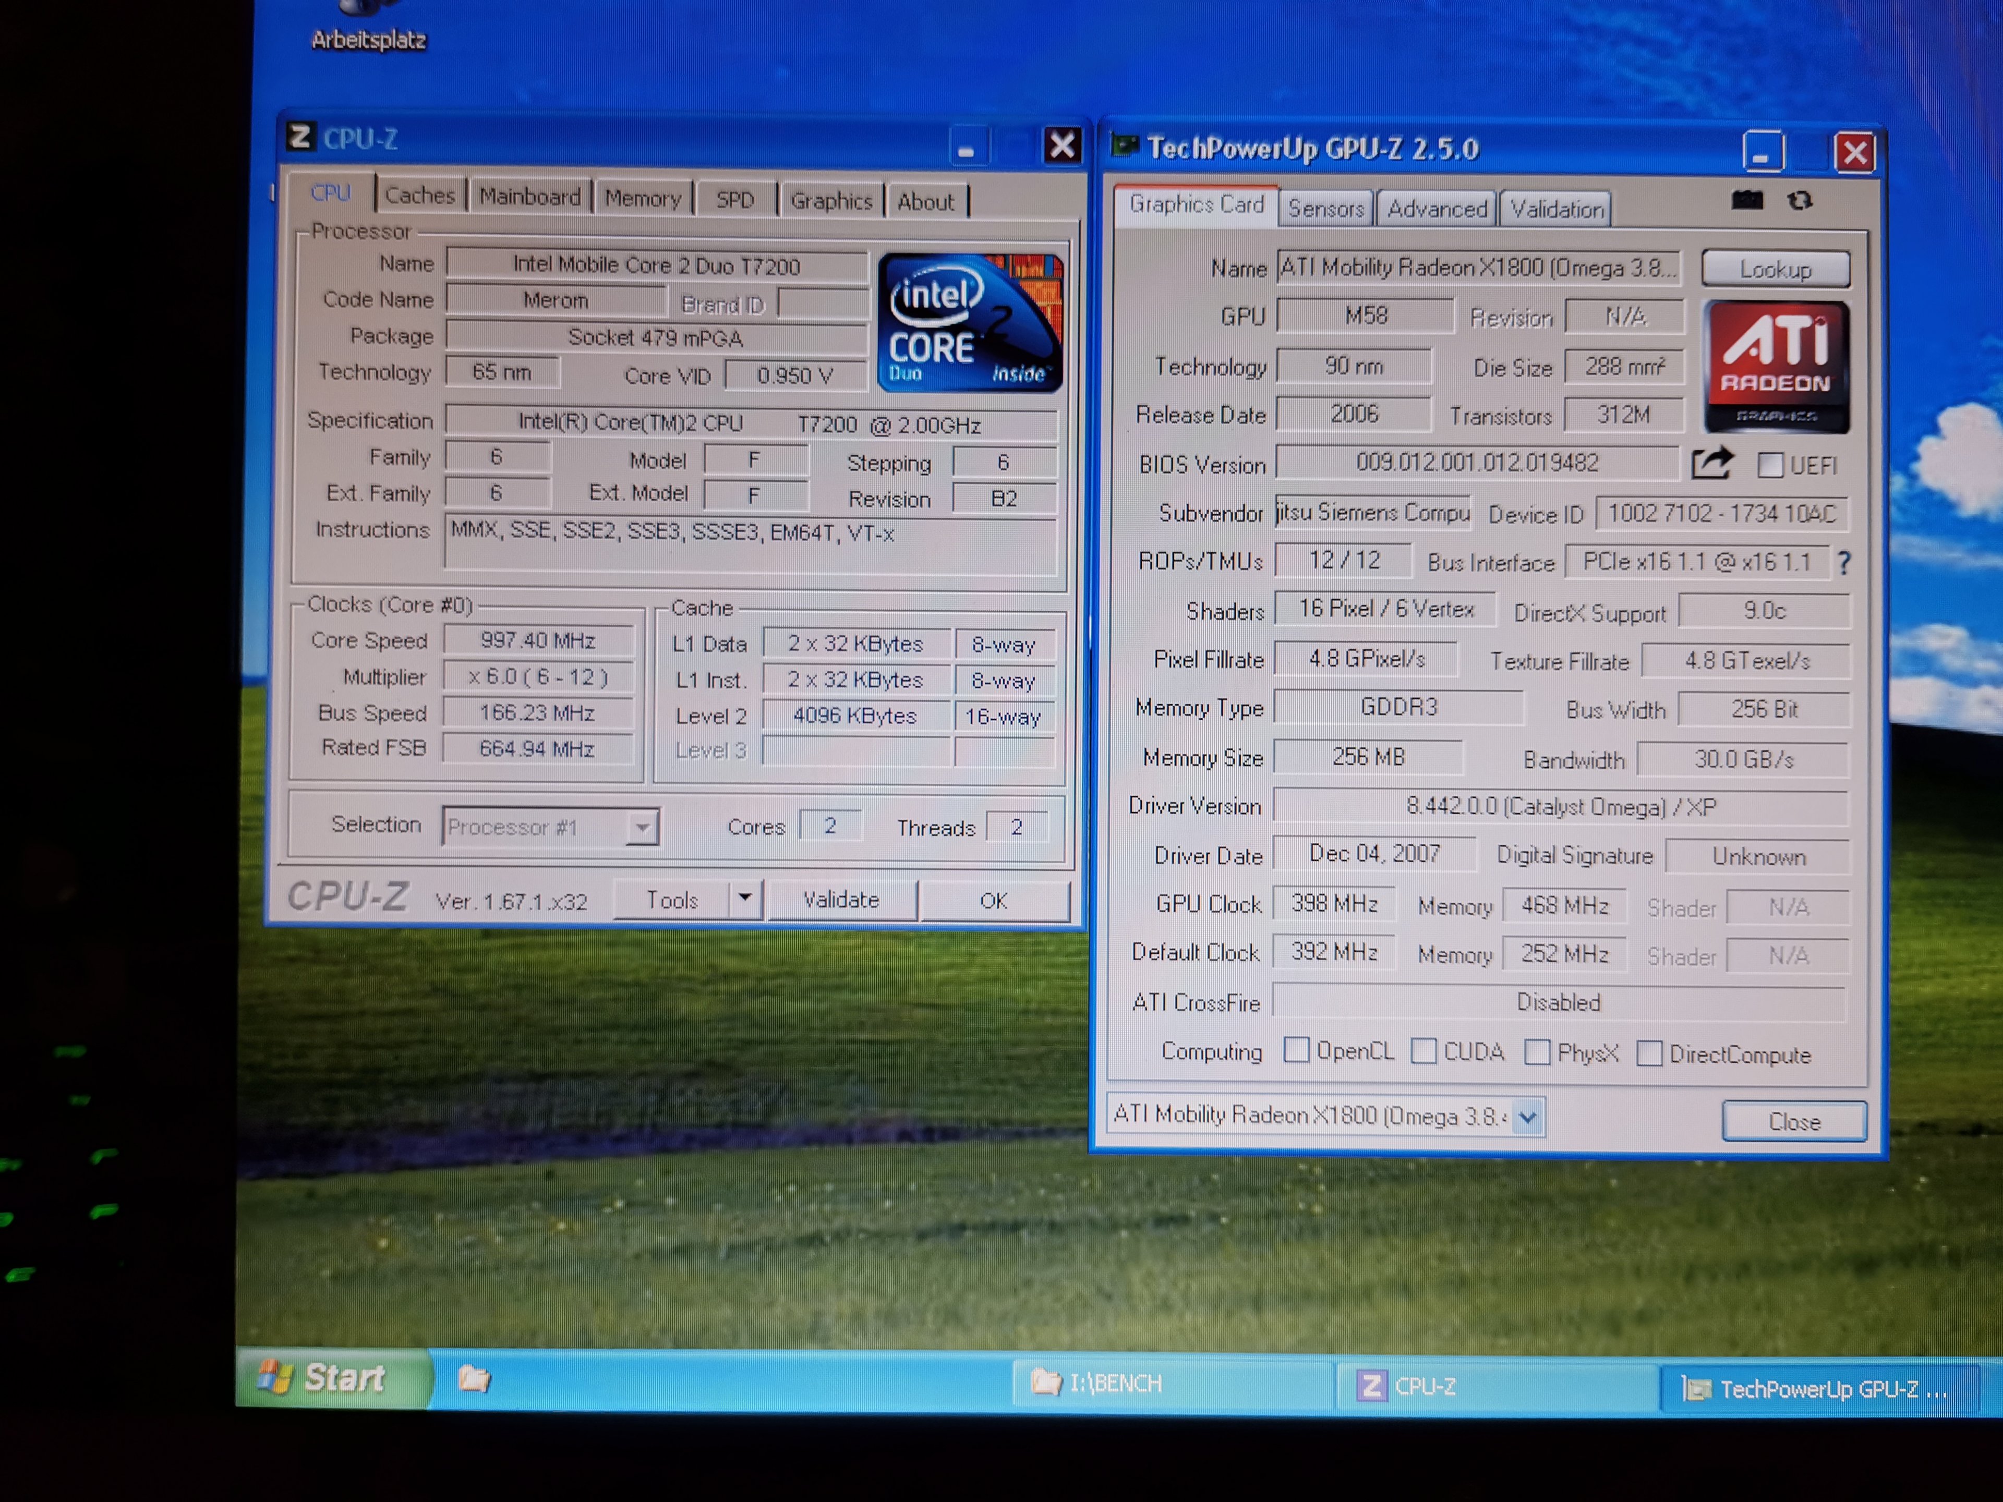This screenshot has width=2003, height=1502.
Task: Click the Device ID field
Action: [x=1722, y=513]
